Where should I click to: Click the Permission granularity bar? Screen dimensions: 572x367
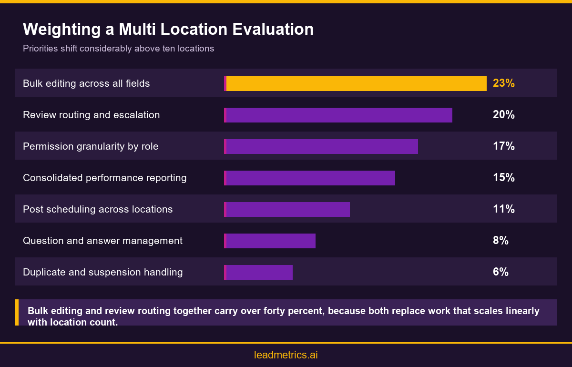[321, 146]
